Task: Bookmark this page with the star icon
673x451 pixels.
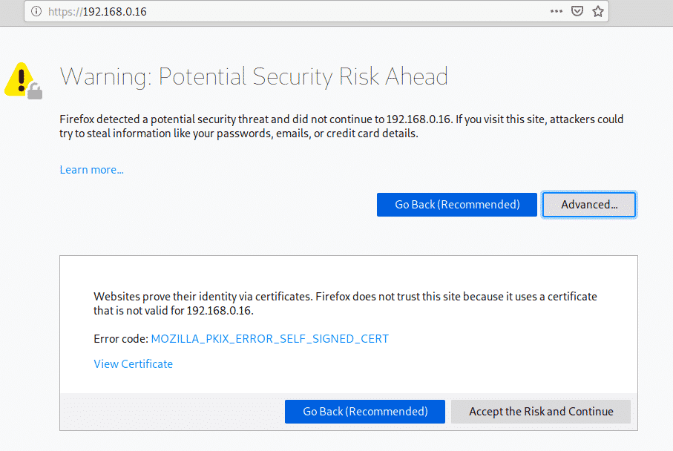Action: click(x=597, y=12)
